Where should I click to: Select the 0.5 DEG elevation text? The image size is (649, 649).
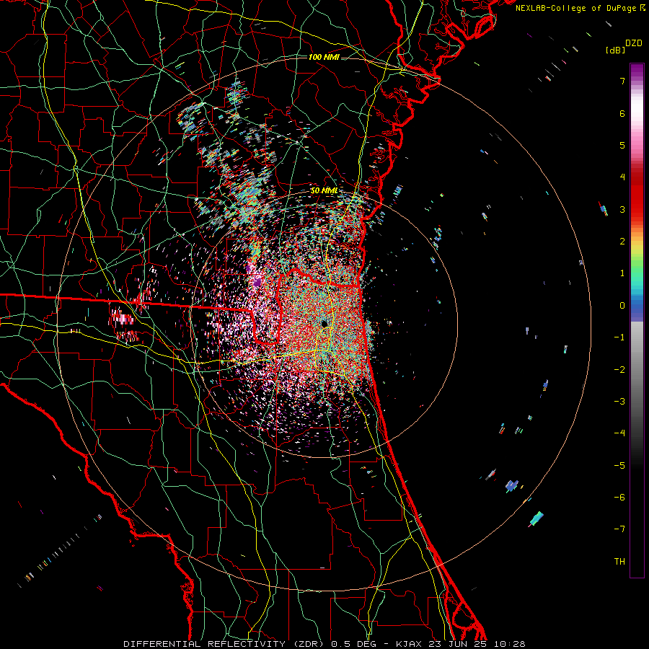(354, 644)
